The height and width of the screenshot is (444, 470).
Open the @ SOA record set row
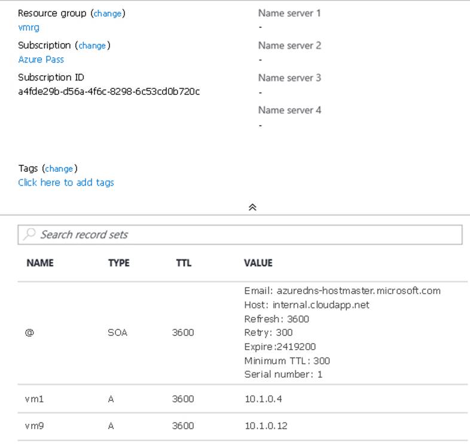[29, 332]
